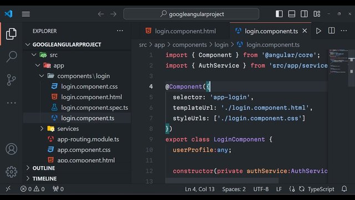
Task: Close the login.component.ts tab
Action: pos(305,31)
